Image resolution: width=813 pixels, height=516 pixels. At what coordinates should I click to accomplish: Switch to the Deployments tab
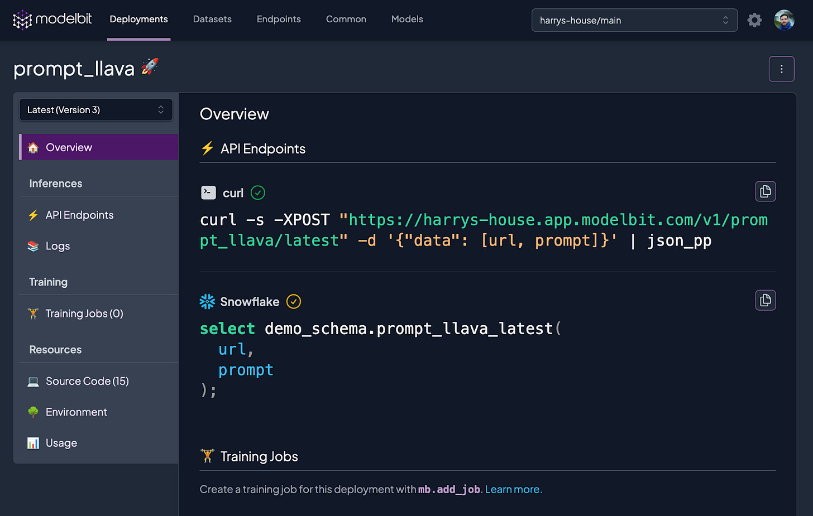(138, 20)
